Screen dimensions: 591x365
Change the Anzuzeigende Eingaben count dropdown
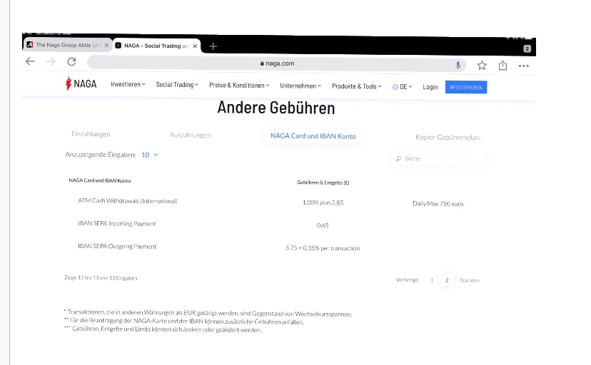pyautogui.click(x=149, y=155)
